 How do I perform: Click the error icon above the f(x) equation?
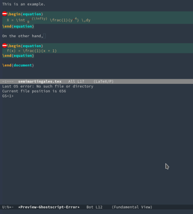point(5,46)
